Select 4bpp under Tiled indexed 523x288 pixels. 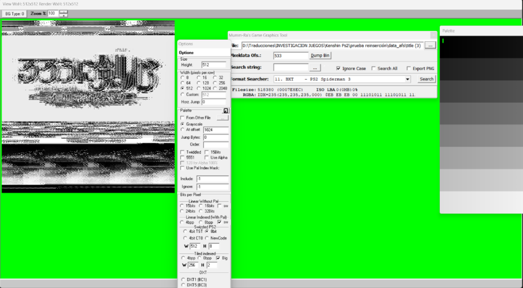[183, 258]
